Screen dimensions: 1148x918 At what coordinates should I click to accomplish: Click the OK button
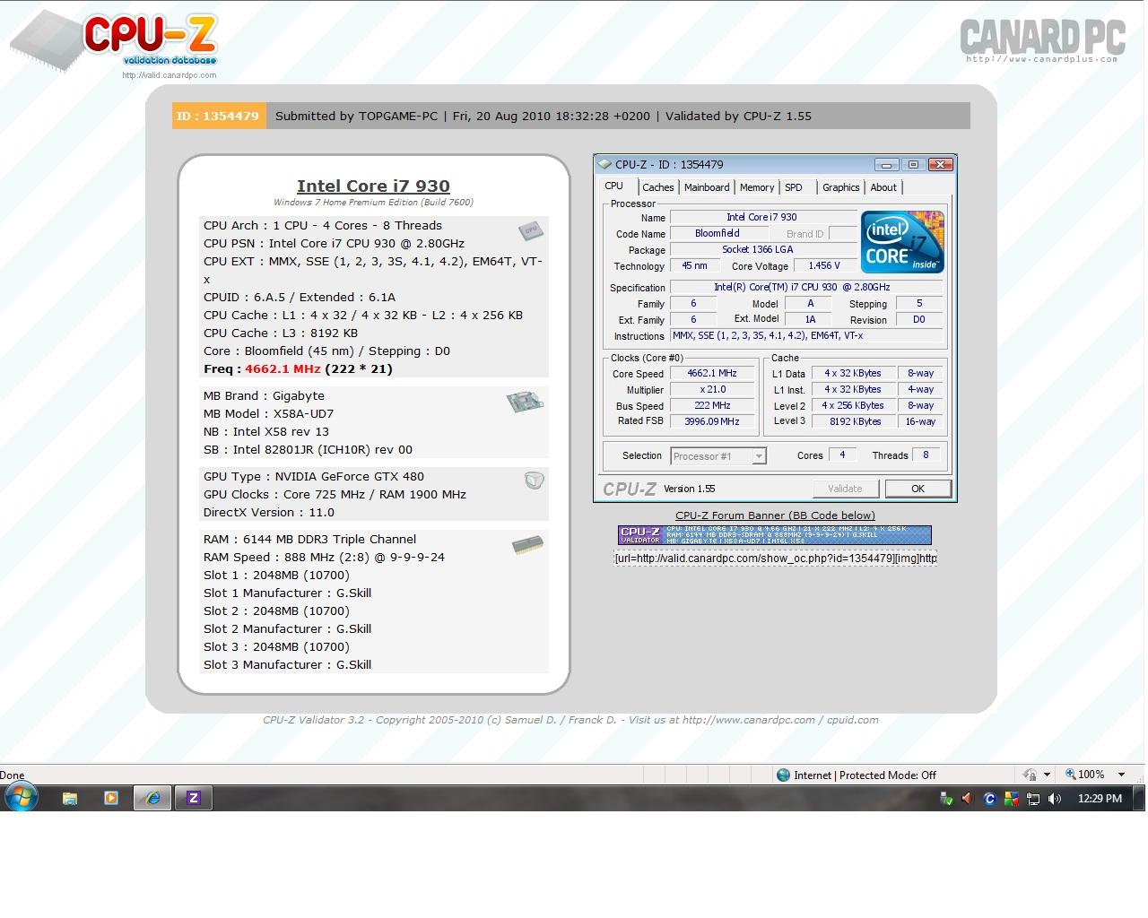(918, 489)
